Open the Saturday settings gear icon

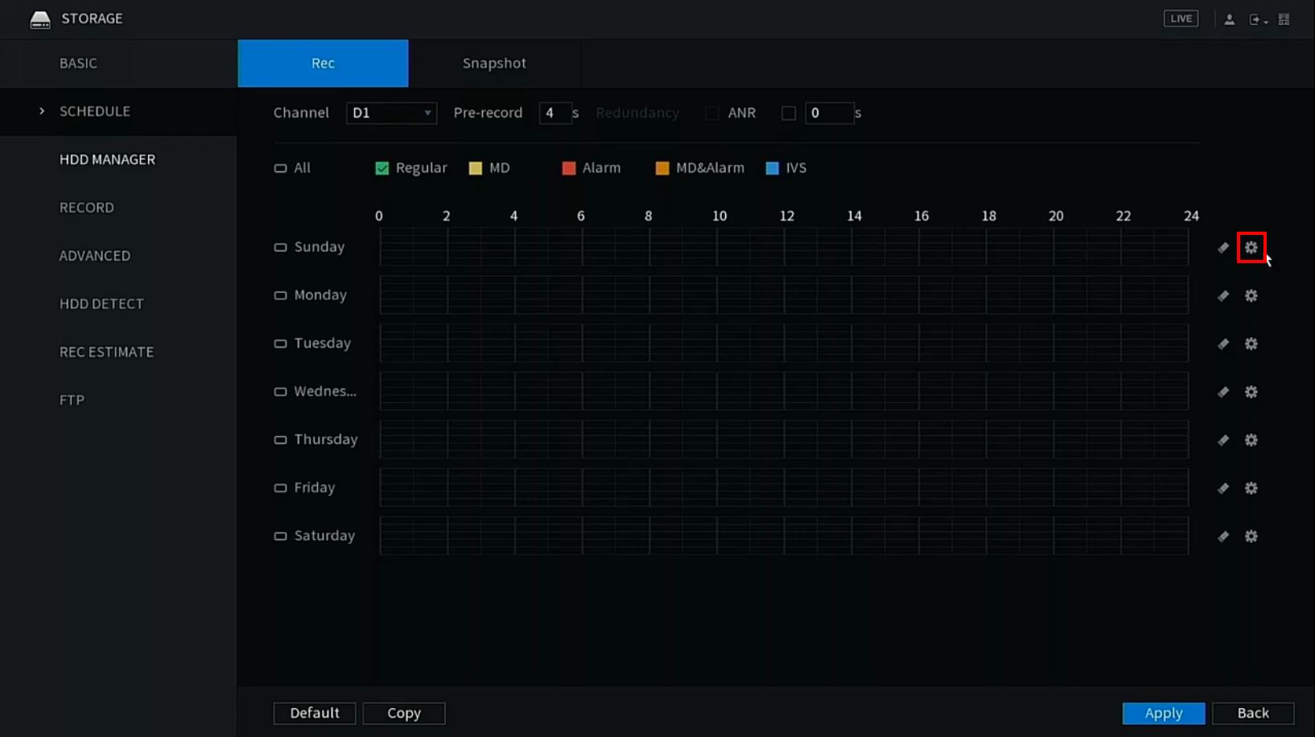click(x=1251, y=537)
